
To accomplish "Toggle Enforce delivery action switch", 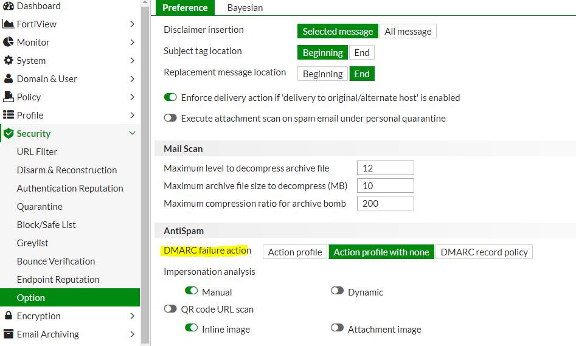I will pyautogui.click(x=170, y=97).
